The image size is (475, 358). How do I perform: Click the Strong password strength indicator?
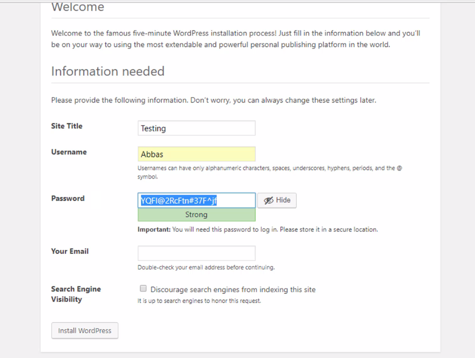[196, 214]
